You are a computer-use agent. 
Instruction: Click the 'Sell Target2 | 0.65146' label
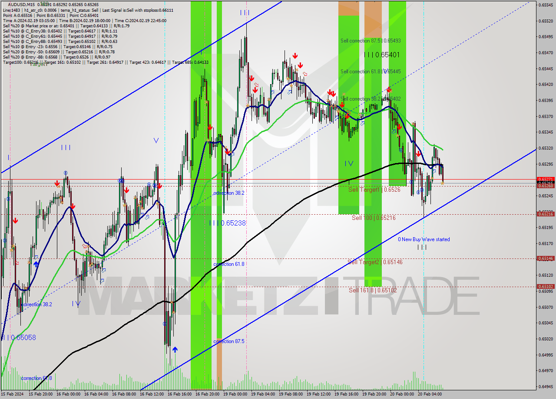point(375,262)
